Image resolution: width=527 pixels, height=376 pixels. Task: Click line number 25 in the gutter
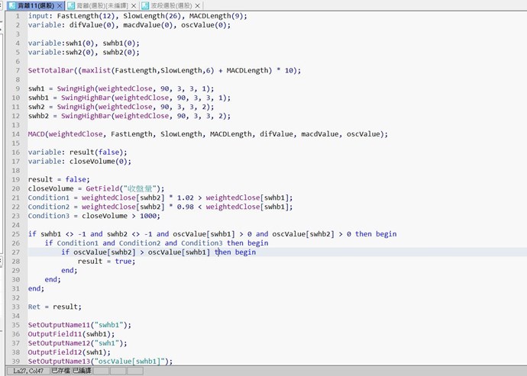click(x=15, y=233)
